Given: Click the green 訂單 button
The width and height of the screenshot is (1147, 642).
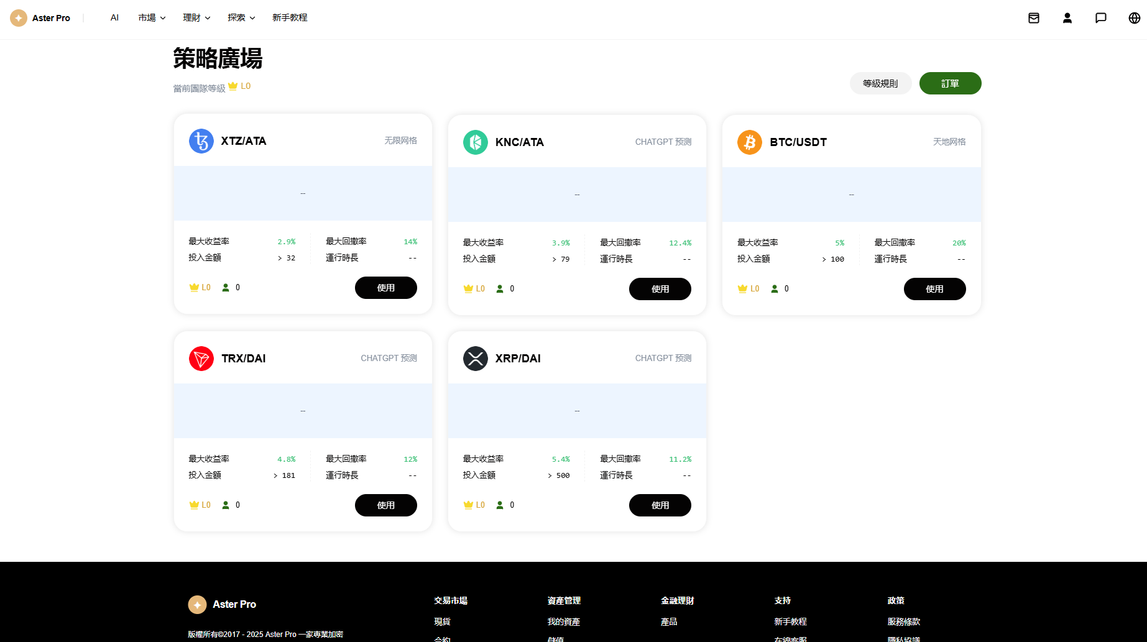Looking at the screenshot, I should click(x=950, y=83).
